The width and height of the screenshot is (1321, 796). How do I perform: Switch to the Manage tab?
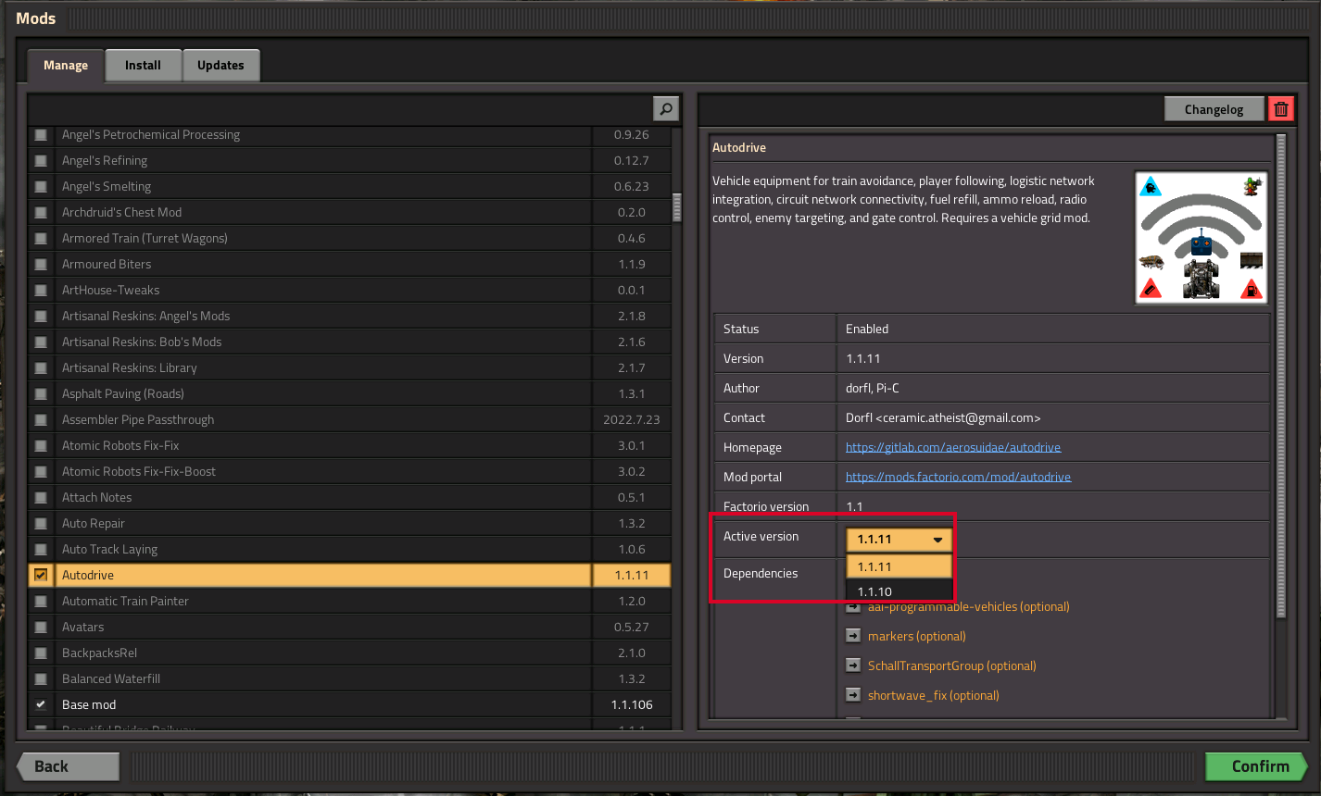[x=66, y=65]
